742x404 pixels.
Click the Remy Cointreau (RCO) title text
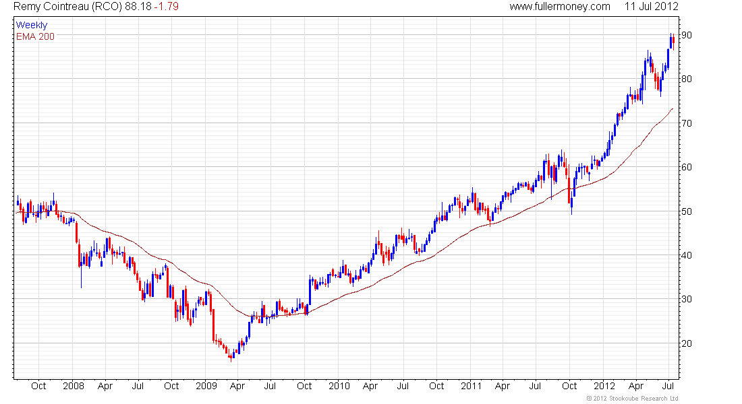[x=67, y=7]
